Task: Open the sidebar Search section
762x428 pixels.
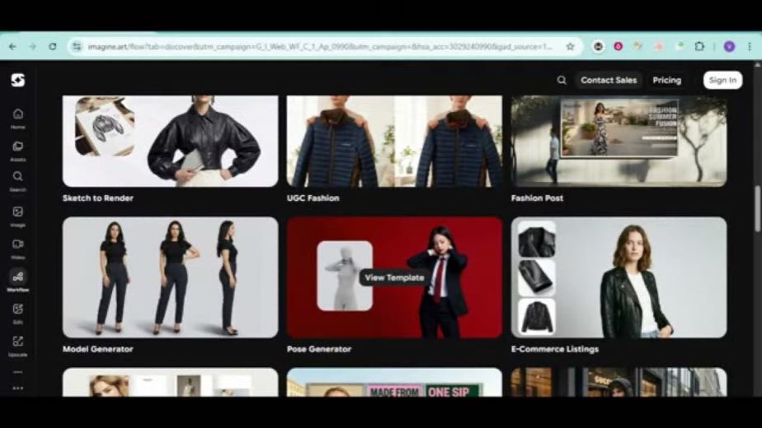Action: tap(18, 181)
